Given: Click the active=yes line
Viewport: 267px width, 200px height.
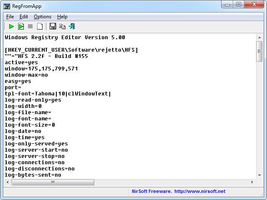Looking at the screenshot, I should click(x=21, y=62).
